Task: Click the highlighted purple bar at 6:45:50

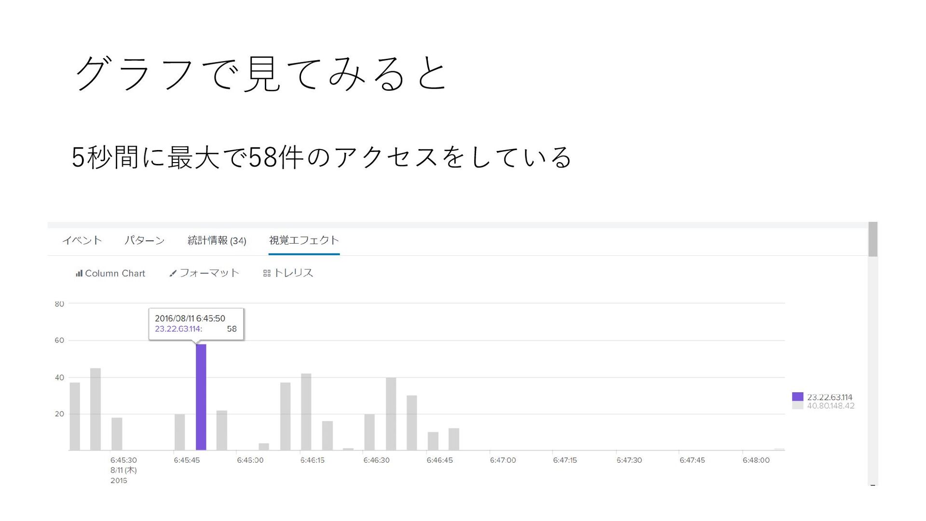Action: pyautogui.click(x=201, y=397)
